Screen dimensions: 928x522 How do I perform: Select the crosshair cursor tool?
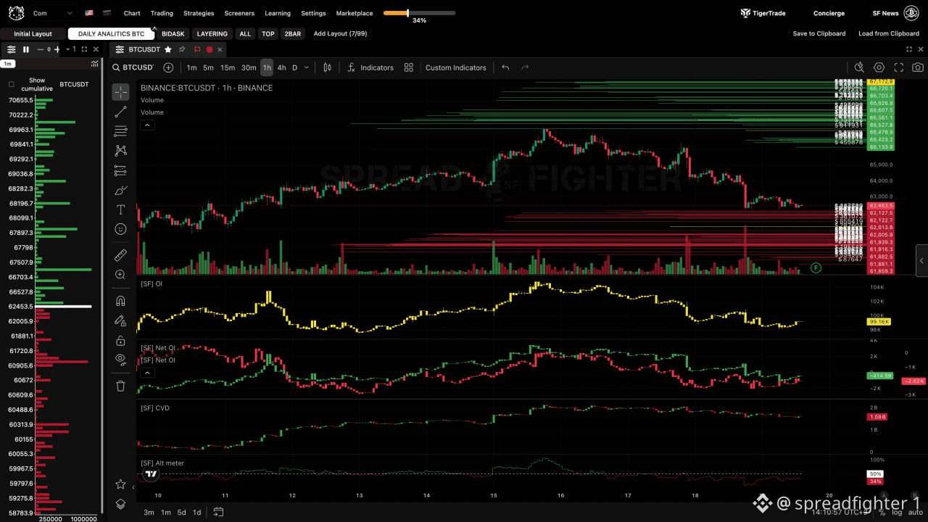[120, 92]
